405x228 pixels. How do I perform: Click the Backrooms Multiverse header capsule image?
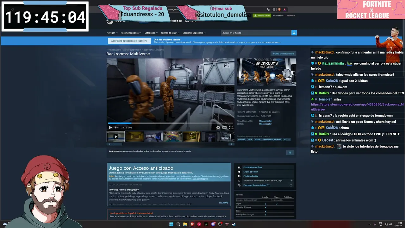[267, 72]
